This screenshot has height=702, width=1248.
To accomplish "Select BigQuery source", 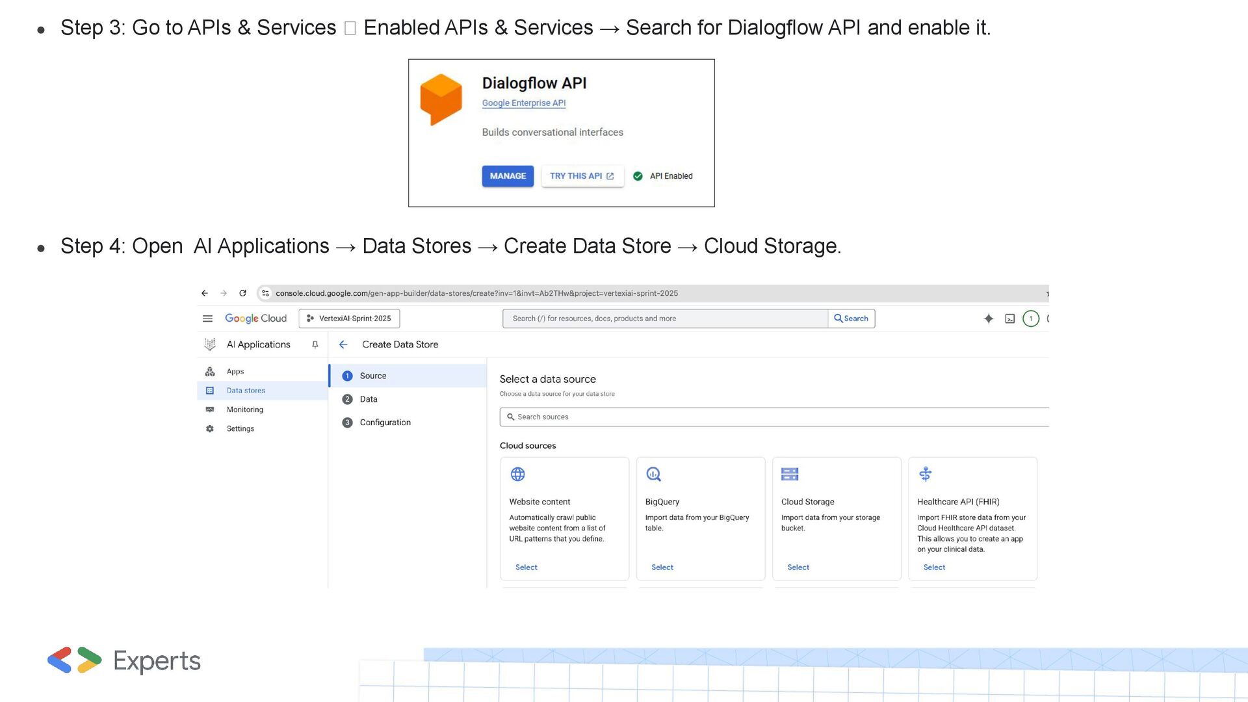I will pos(662,567).
